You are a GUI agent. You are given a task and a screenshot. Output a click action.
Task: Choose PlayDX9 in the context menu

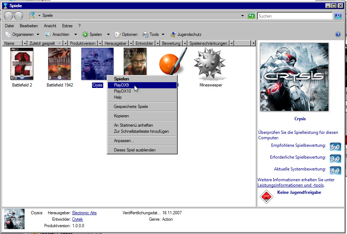[x=142, y=85]
